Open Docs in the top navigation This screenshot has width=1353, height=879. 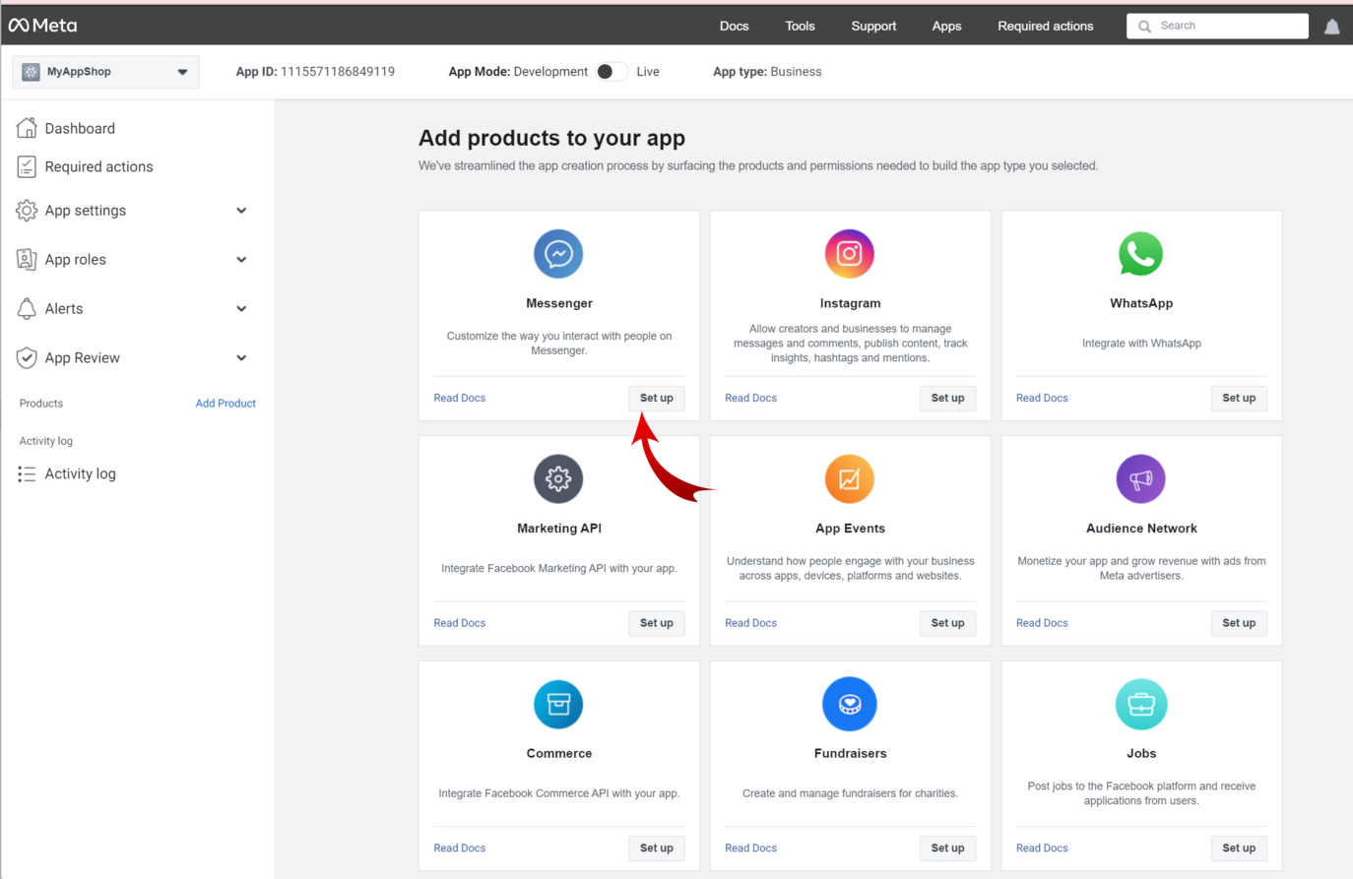click(x=734, y=27)
